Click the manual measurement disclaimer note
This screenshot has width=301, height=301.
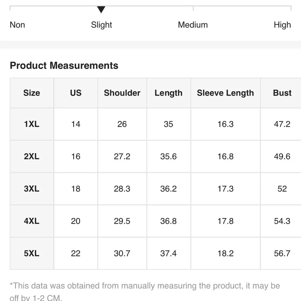click(145, 291)
